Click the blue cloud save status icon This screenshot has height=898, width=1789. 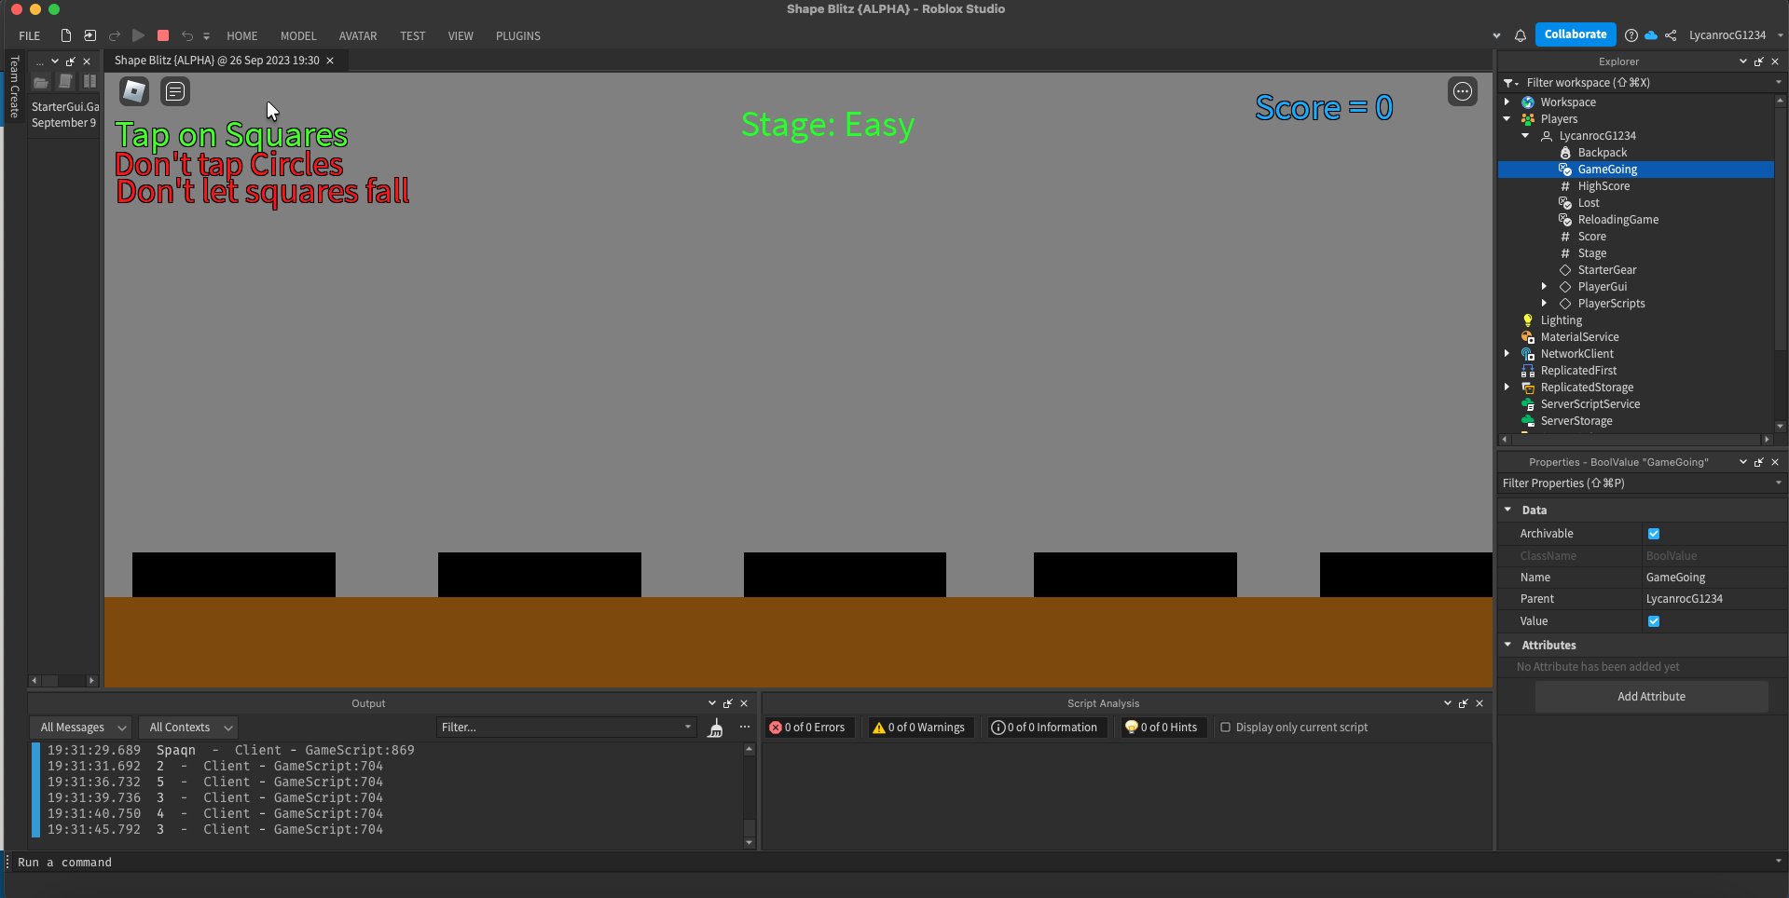click(1651, 35)
